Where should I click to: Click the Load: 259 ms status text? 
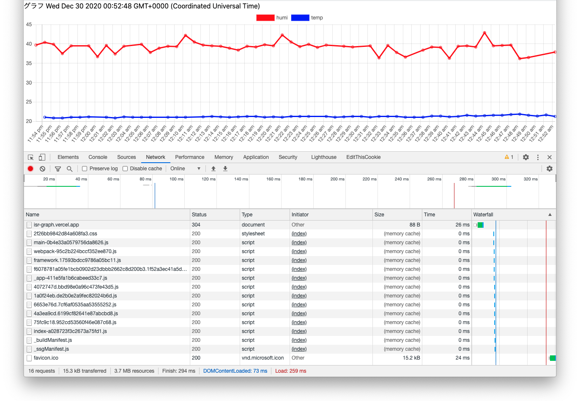pyautogui.click(x=291, y=371)
